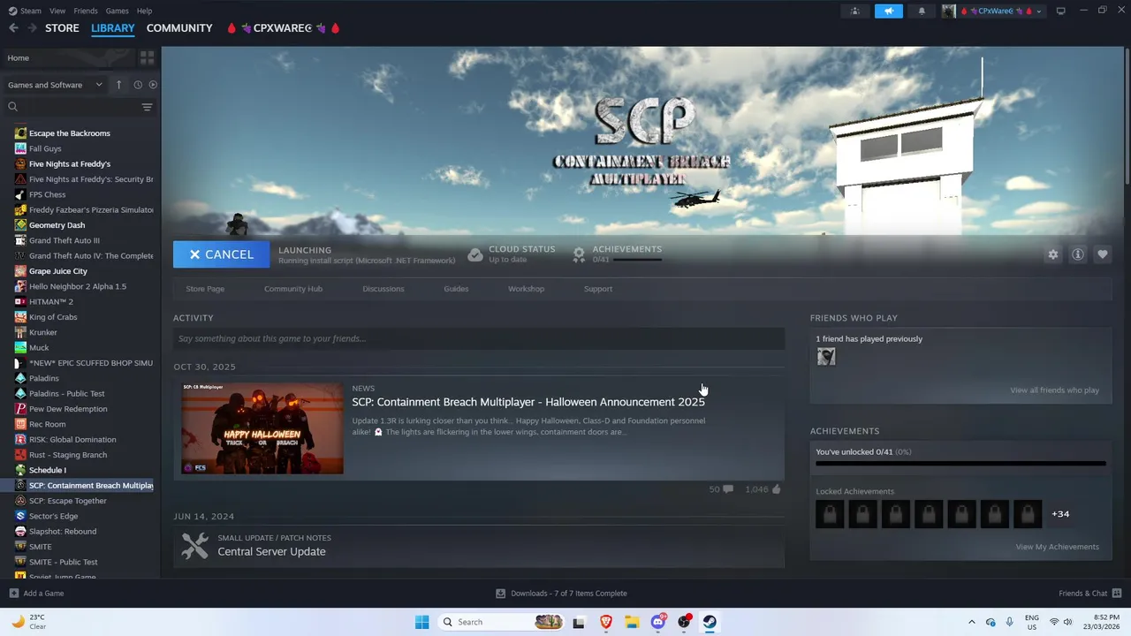Open the Games menu
Screen dimensions: 1131x636
pos(117,11)
